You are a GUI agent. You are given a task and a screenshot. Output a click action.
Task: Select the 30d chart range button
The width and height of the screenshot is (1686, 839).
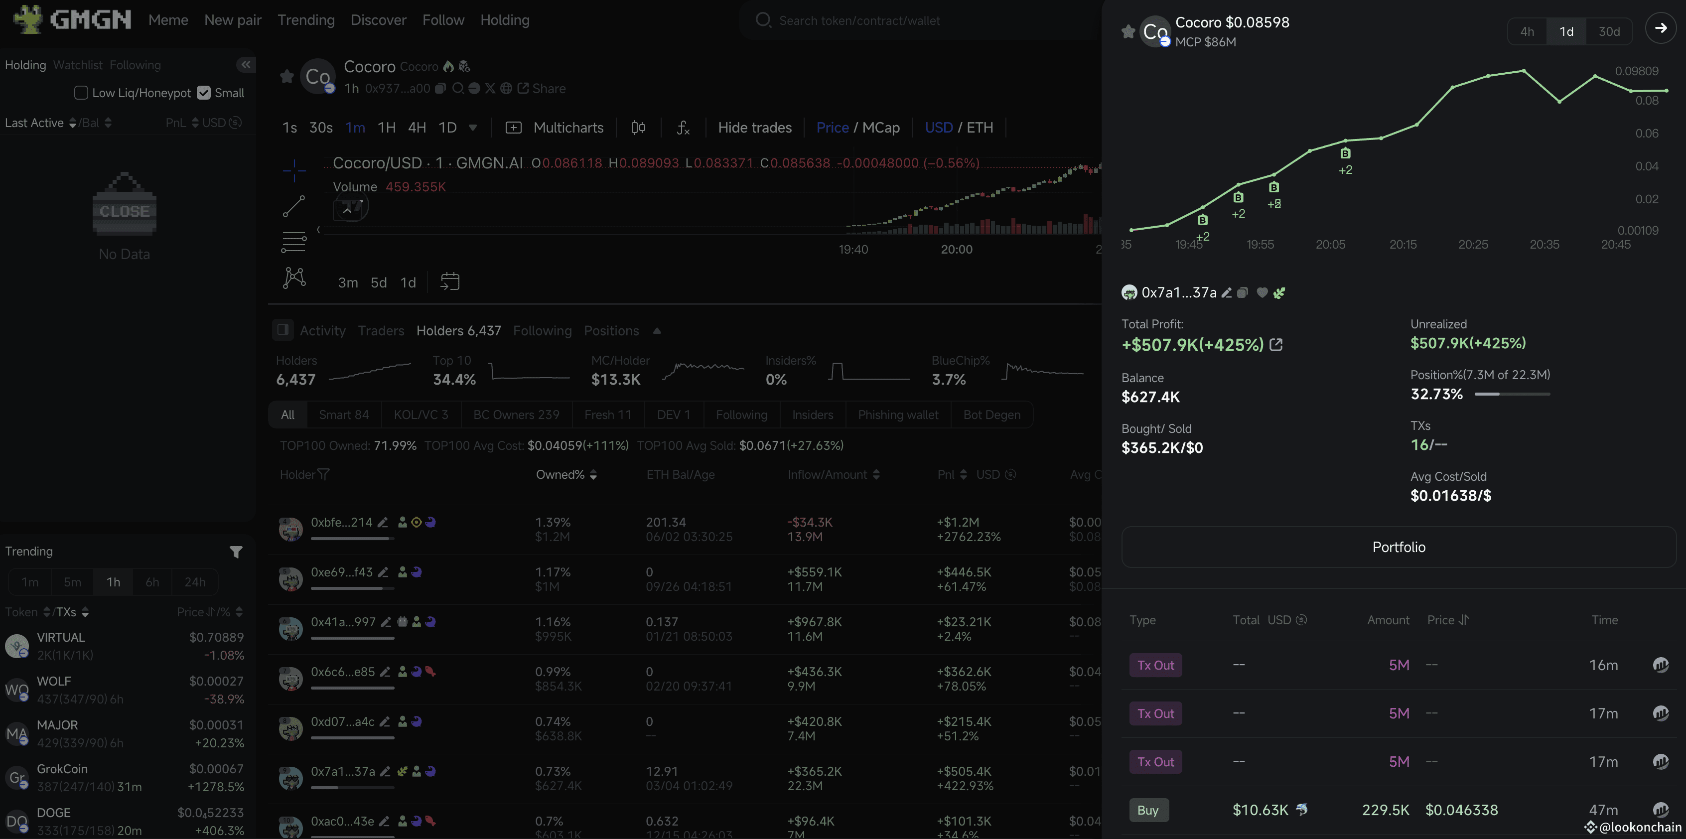tap(1609, 31)
